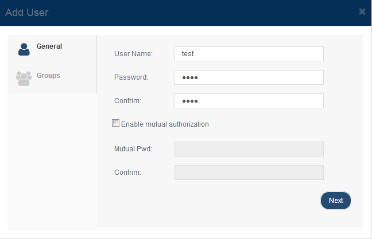This screenshot has width=372, height=239.
Task: Click the User Name input field
Action: (249, 54)
